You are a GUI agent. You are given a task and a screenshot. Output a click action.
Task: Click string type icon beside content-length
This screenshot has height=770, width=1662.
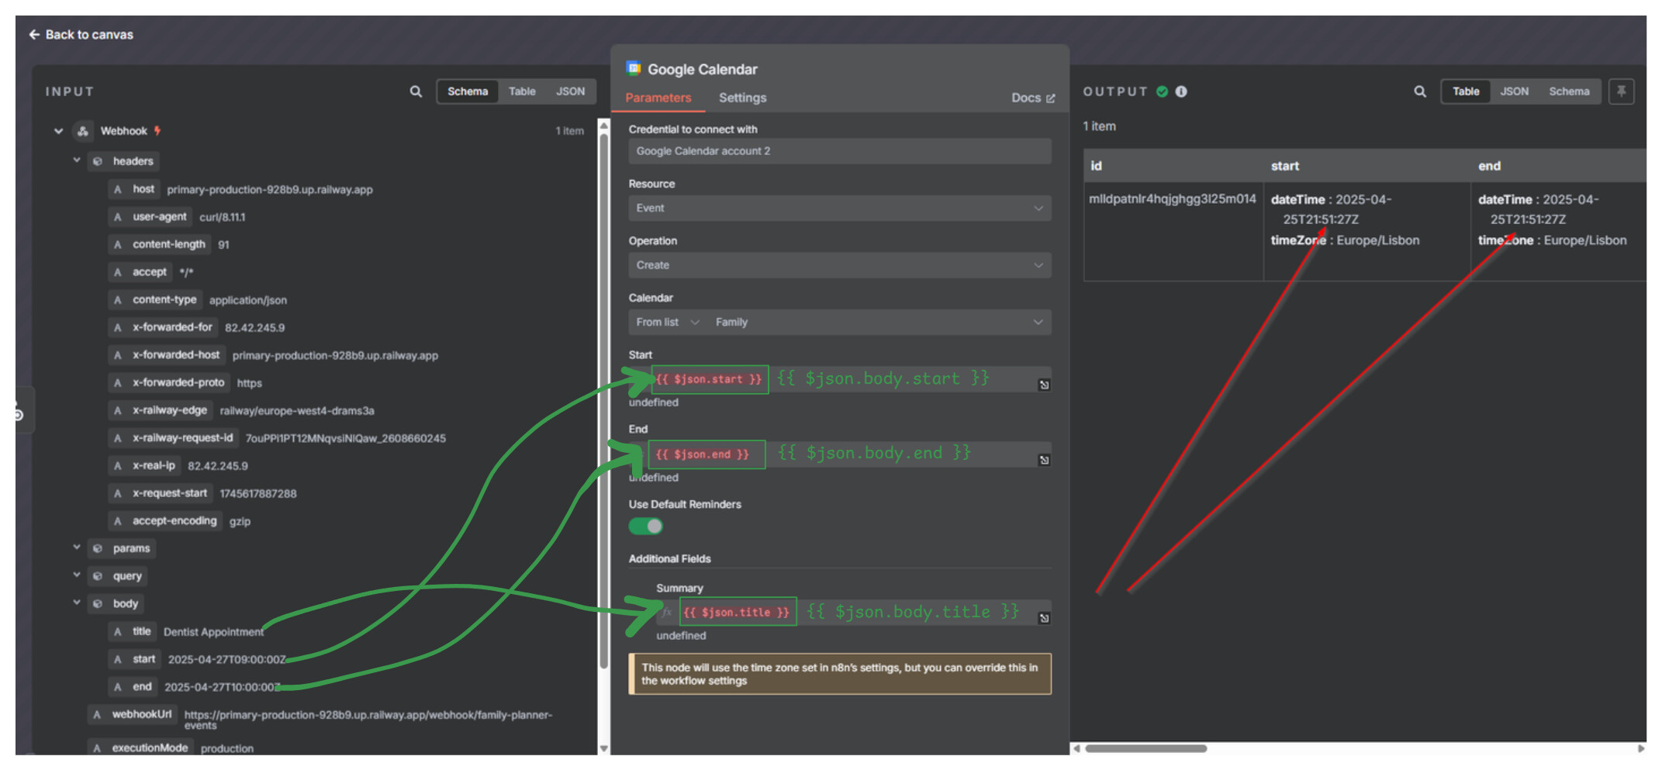(118, 245)
